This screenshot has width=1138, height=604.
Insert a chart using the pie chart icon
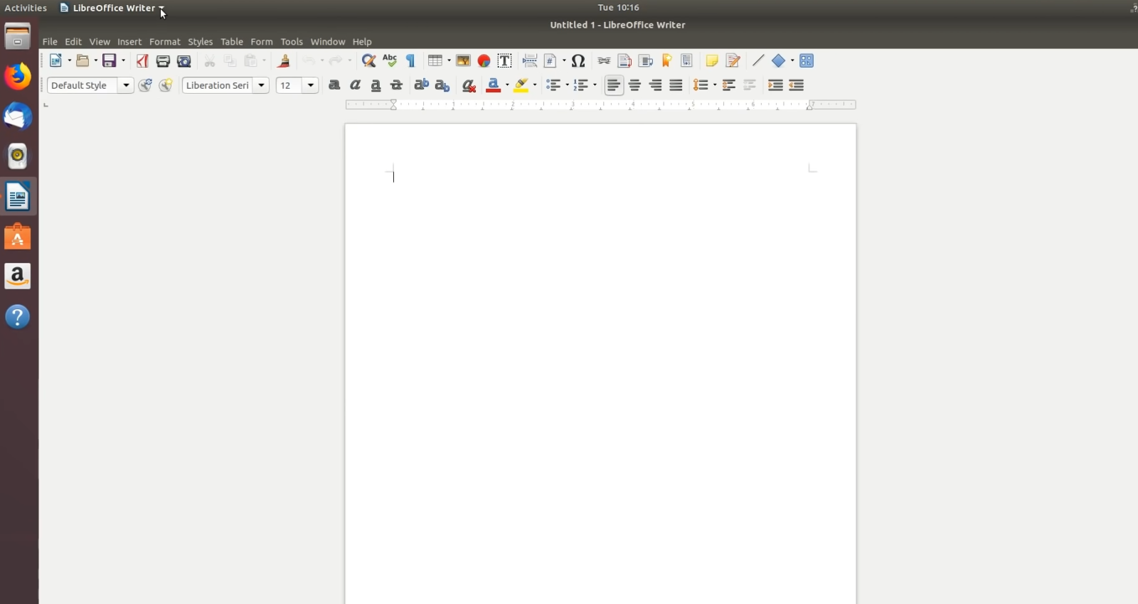484,61
